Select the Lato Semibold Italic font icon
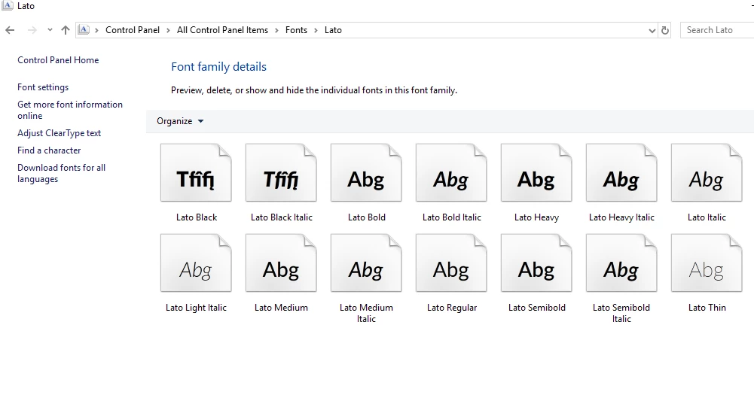This screenshot has height=407, width=754. (621, 263)
